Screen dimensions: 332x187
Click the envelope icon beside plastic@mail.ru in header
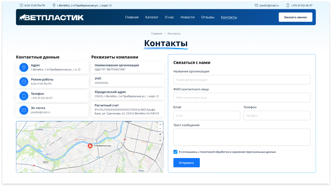coord(257,5)
